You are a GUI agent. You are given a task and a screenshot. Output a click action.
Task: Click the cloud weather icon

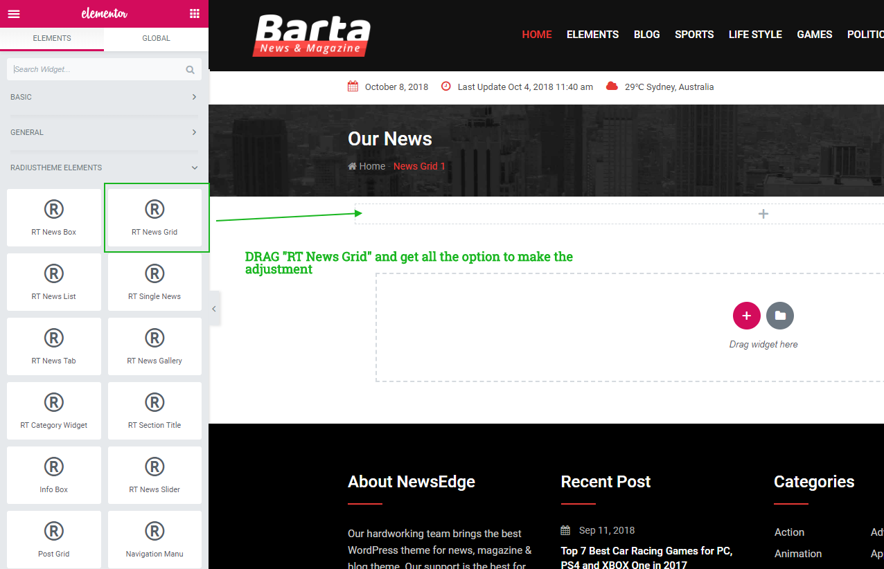coord(612,87)
